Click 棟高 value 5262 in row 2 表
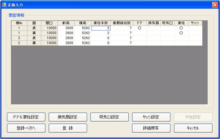 (x=83, y=38)
